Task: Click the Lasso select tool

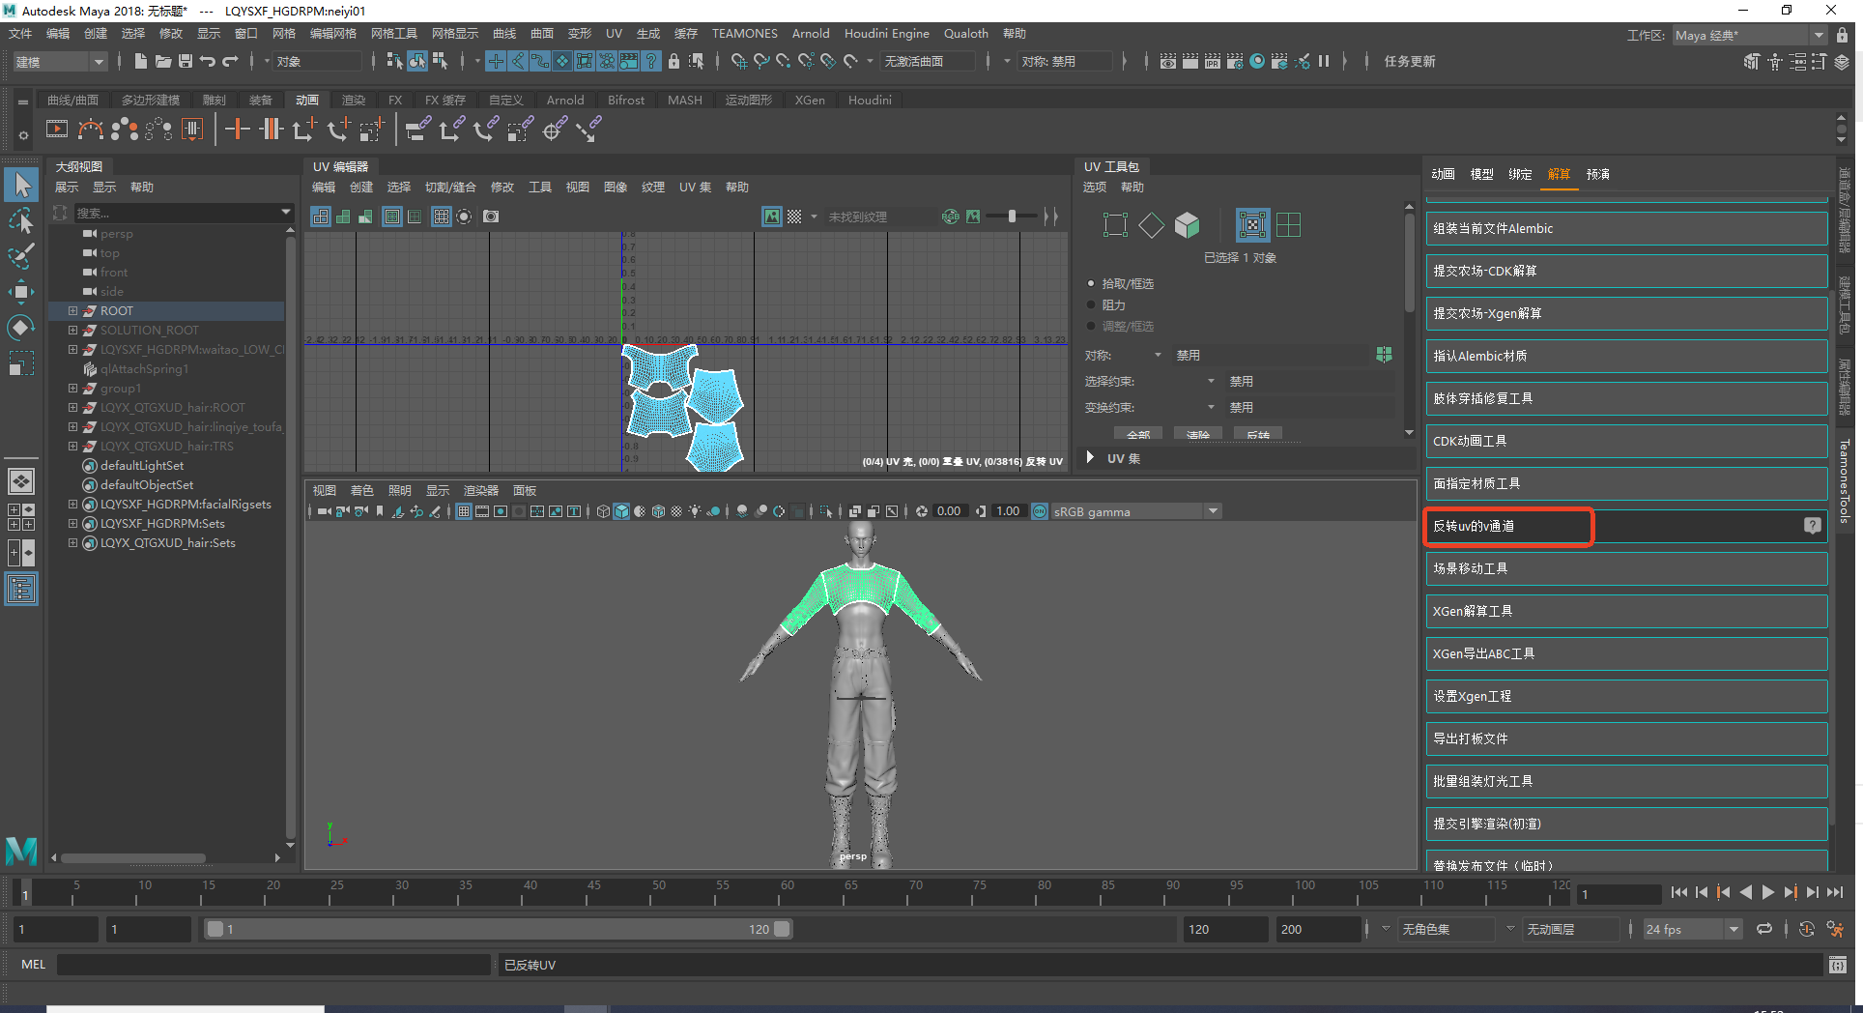Action: [20, 220]
